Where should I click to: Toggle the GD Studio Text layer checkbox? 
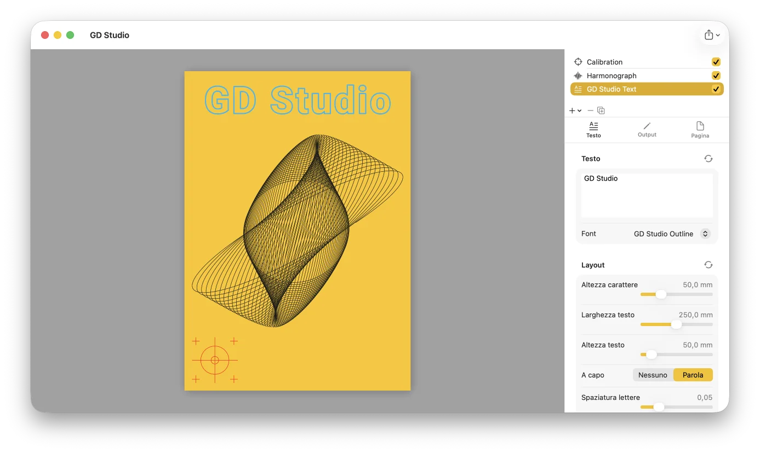(716, 89)
